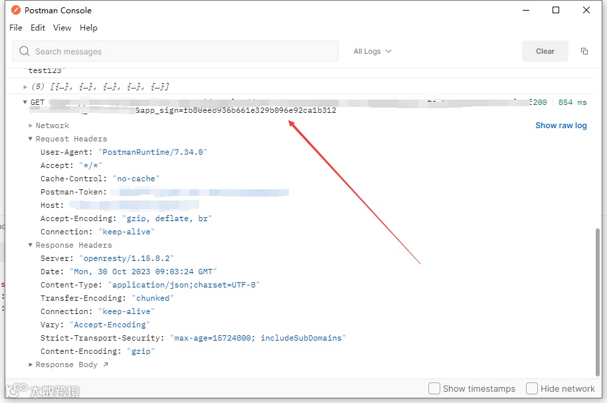Viewport: 607px width, 403px height.
Task: Select the Cache-Control no-cache value
Action: (x=136, y=179)
